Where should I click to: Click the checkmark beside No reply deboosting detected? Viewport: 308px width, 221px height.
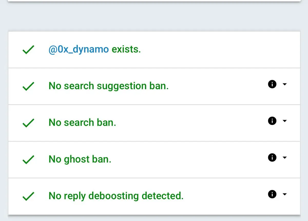click(x=28, y=196)
